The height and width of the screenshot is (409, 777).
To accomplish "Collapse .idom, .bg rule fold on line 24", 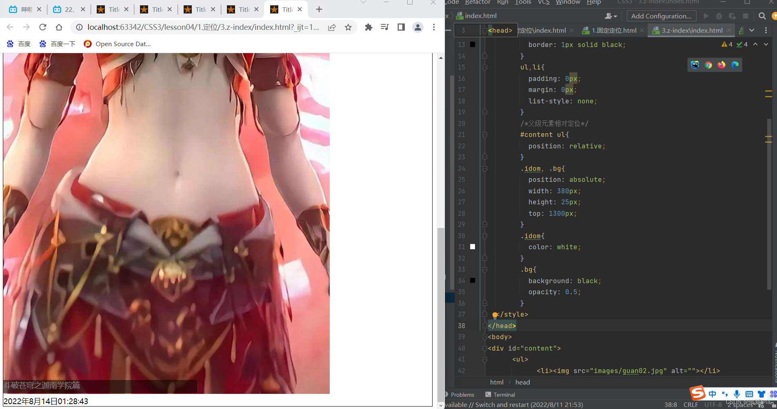I will click(x=485, y=168).
